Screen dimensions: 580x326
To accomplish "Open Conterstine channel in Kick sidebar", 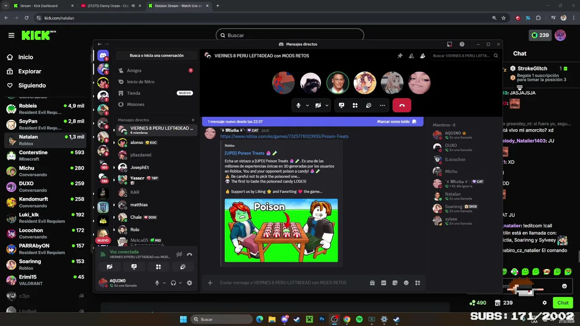I will pos(45,156).
